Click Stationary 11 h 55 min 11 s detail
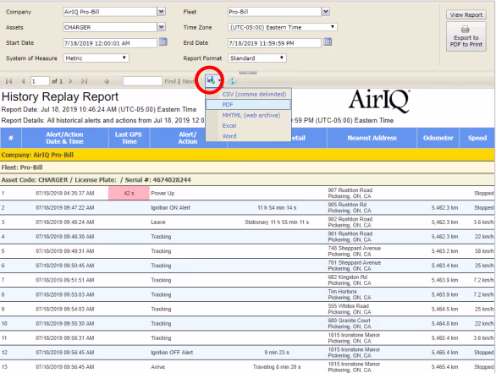 point(277,222)
